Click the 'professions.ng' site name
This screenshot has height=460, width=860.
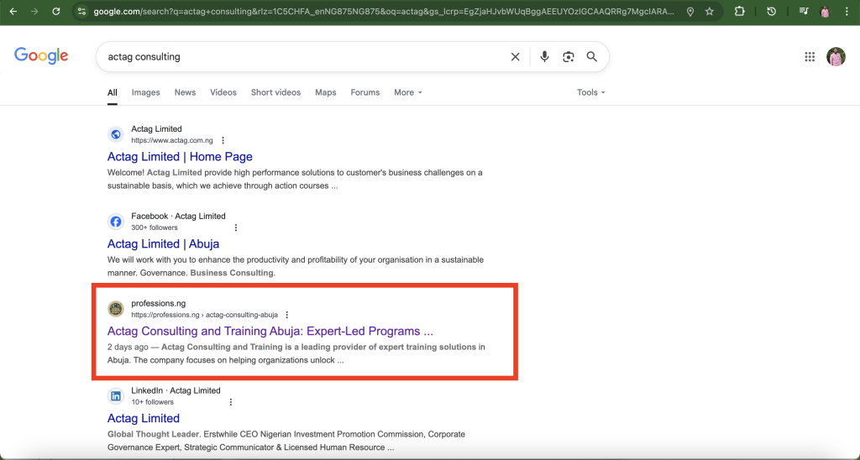click(159, 303)
